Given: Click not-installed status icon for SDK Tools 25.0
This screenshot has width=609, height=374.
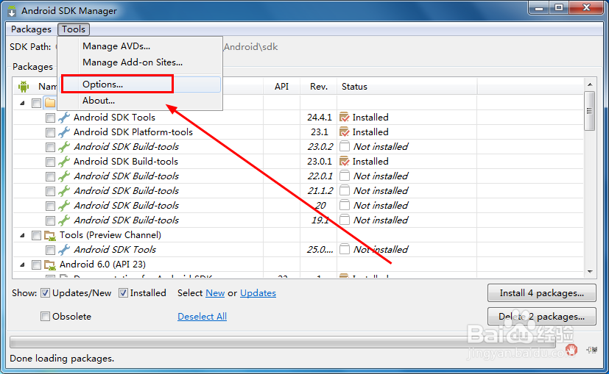Looking at the screenshot, I should (x=344, y=249).
